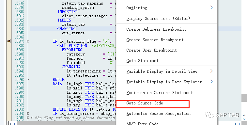The height and width of the screenshot is (125, 247).
Task: Click the comment text on line 1705
Action: pos(73,118)
